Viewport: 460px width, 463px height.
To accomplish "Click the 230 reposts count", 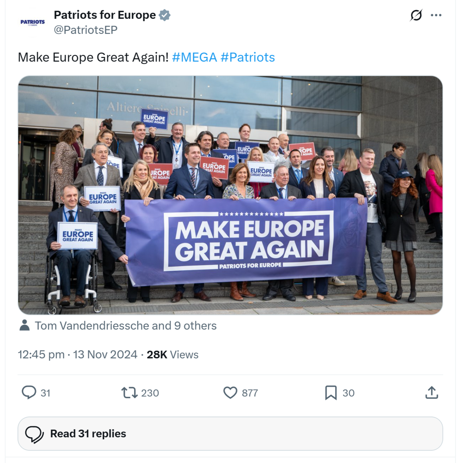I will (x=150, y=393).
